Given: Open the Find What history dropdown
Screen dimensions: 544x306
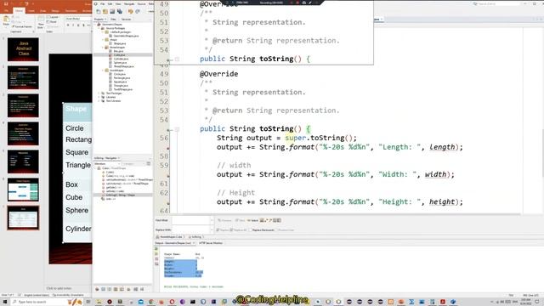Looking at the screenshot, I should click(212, 220).
